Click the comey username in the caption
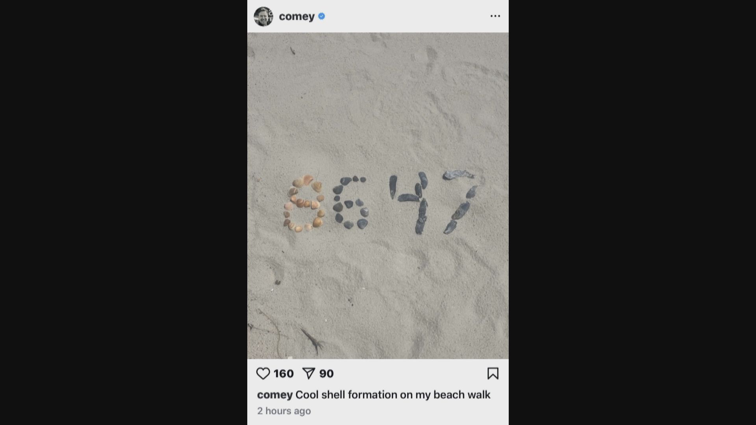This screenshot has height=425, width=756. click(x=275, y=395)
